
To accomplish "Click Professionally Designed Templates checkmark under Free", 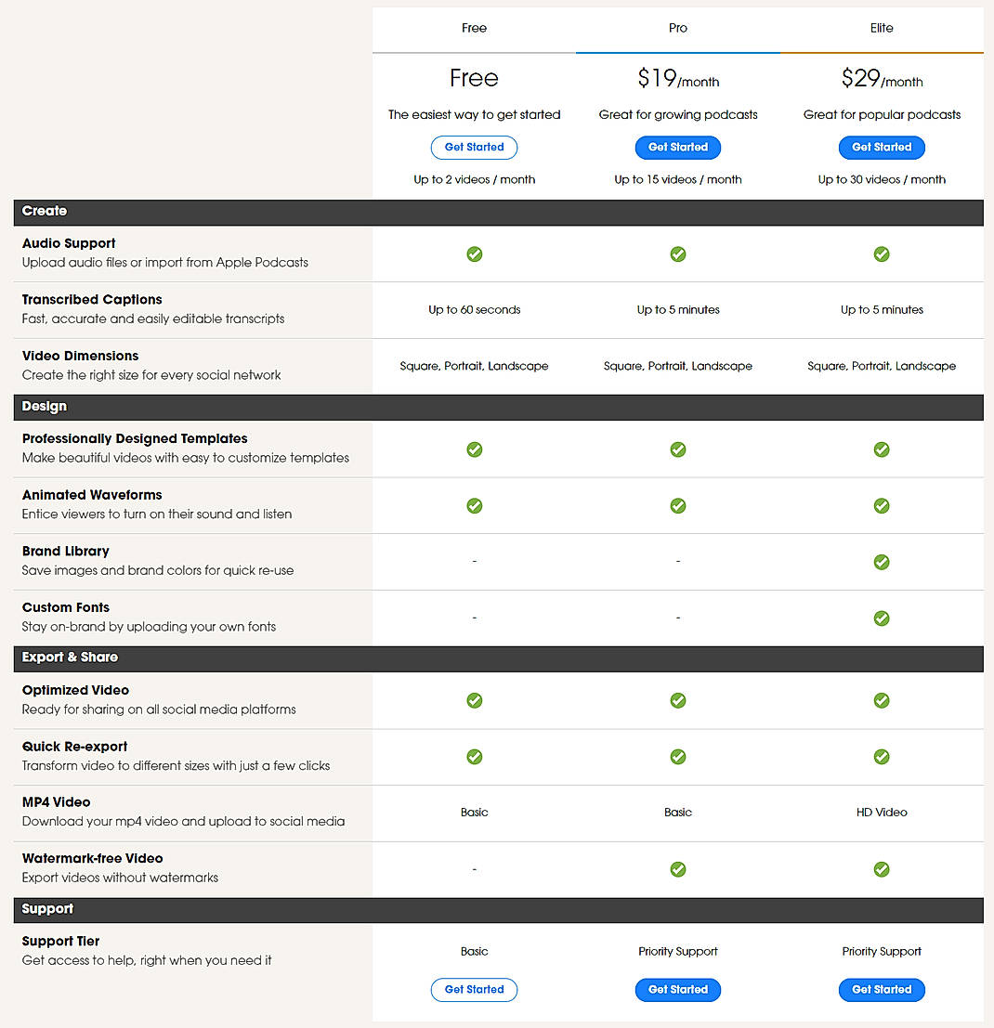I will point(474,449).
